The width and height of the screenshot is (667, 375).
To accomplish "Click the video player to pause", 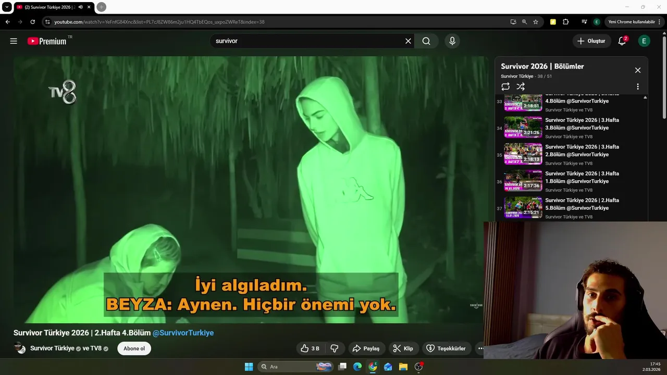I will pos(251,190).
